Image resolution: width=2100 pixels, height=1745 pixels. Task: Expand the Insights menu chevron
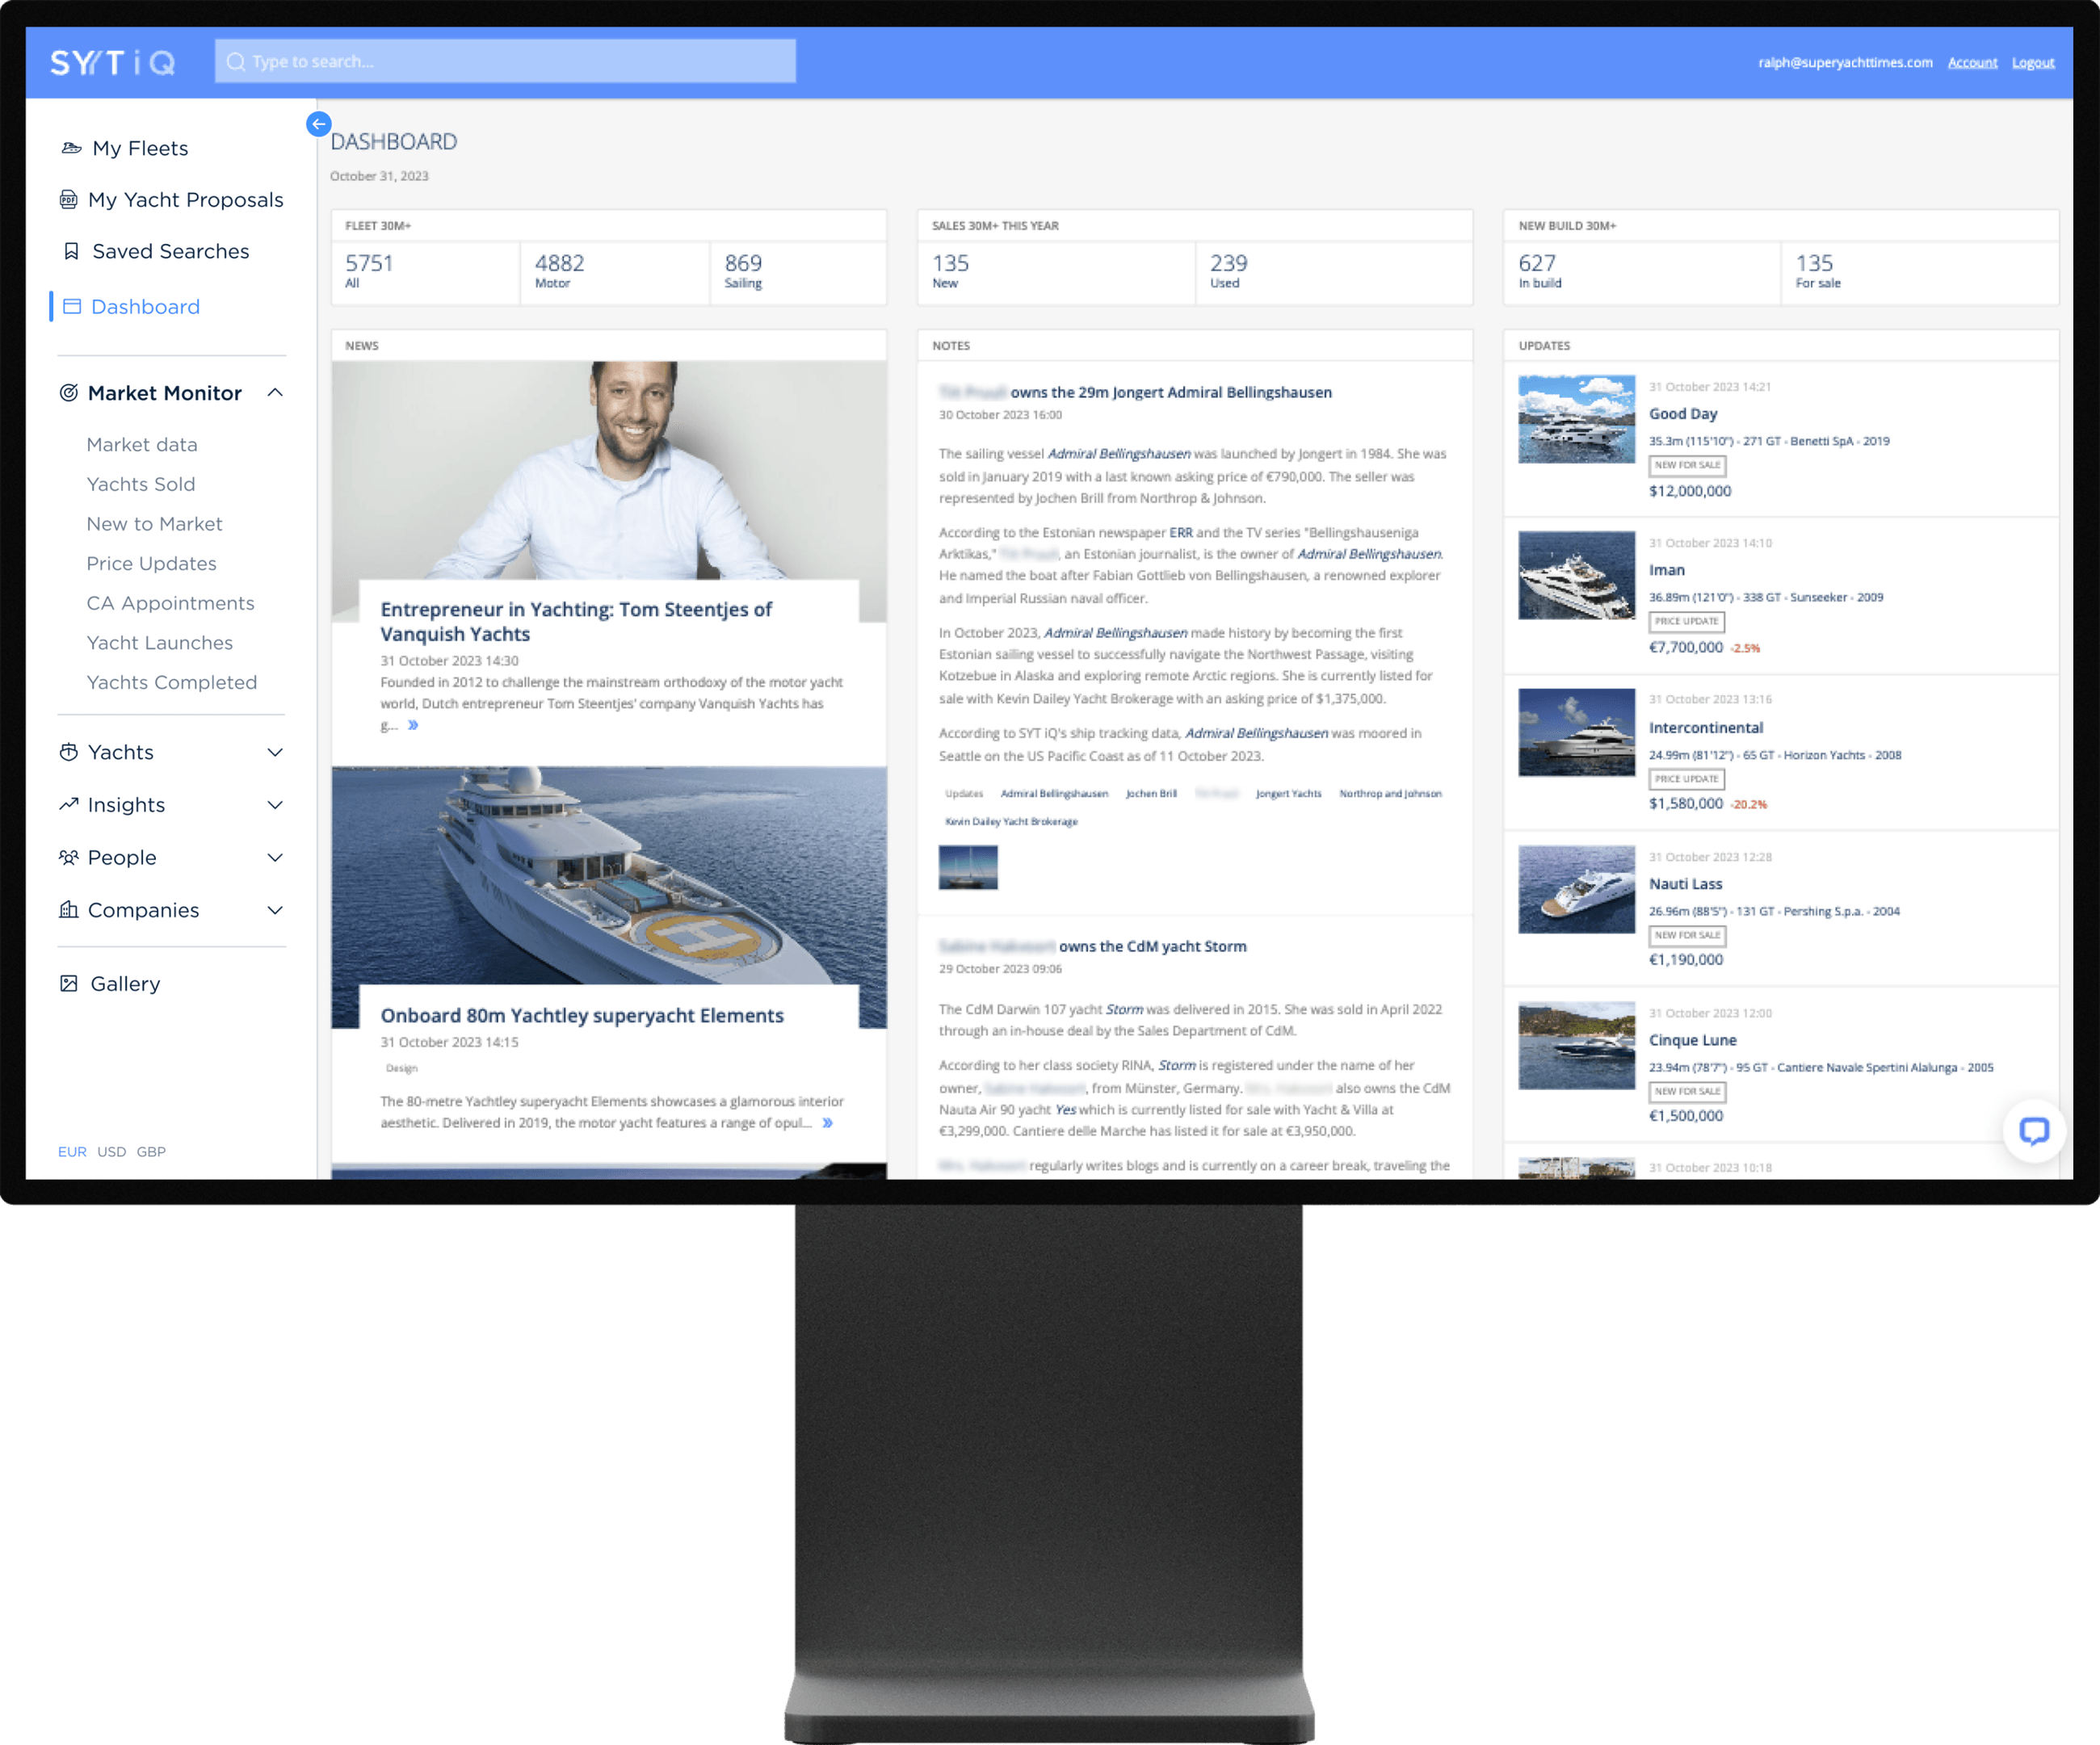point(275,805)
